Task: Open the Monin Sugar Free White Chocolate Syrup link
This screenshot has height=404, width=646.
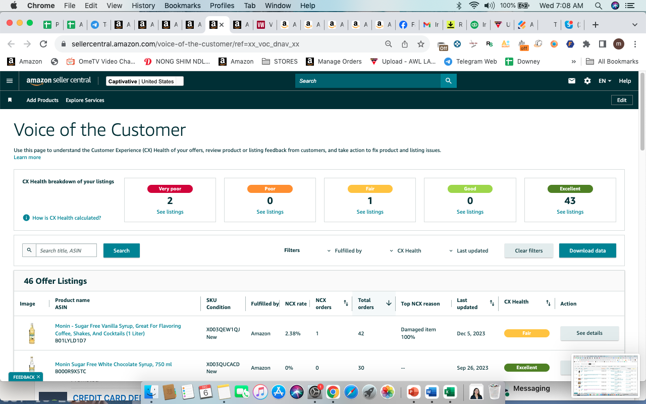Action: coord(114,364)
